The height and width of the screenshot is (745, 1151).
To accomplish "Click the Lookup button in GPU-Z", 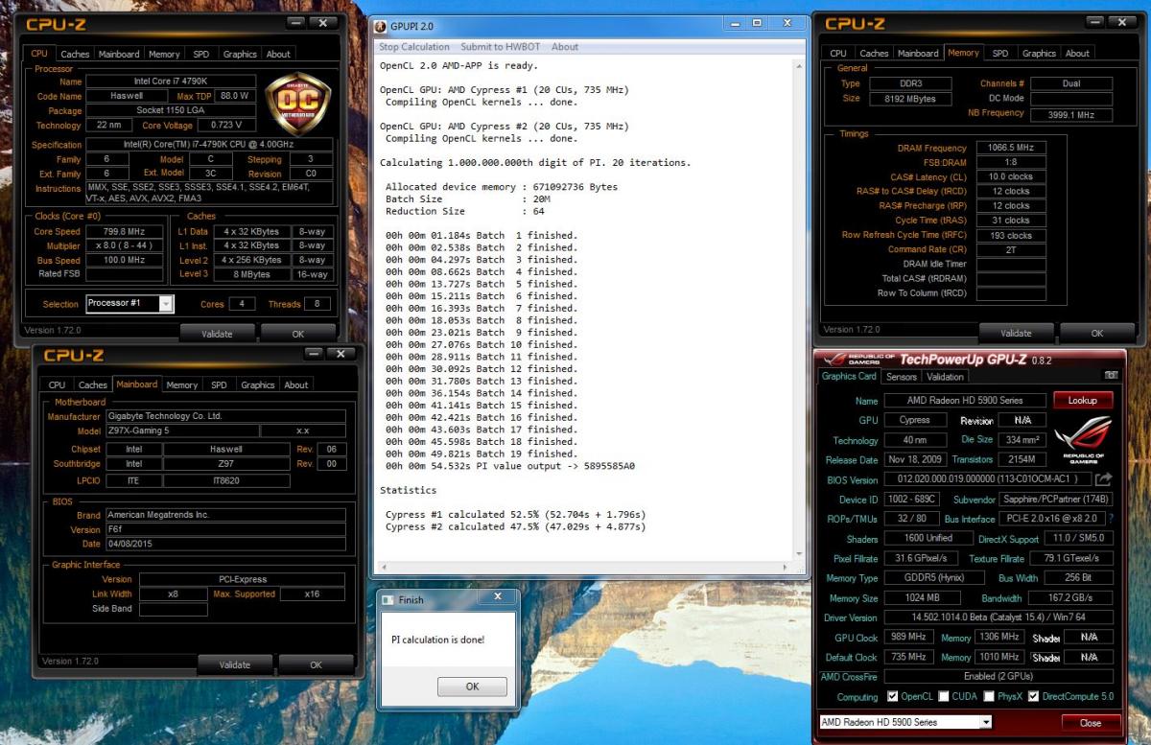I will 1083,400.
